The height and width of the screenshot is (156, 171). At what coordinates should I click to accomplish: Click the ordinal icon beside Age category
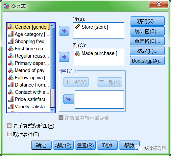pyautogui.click(x=11, y=34)
